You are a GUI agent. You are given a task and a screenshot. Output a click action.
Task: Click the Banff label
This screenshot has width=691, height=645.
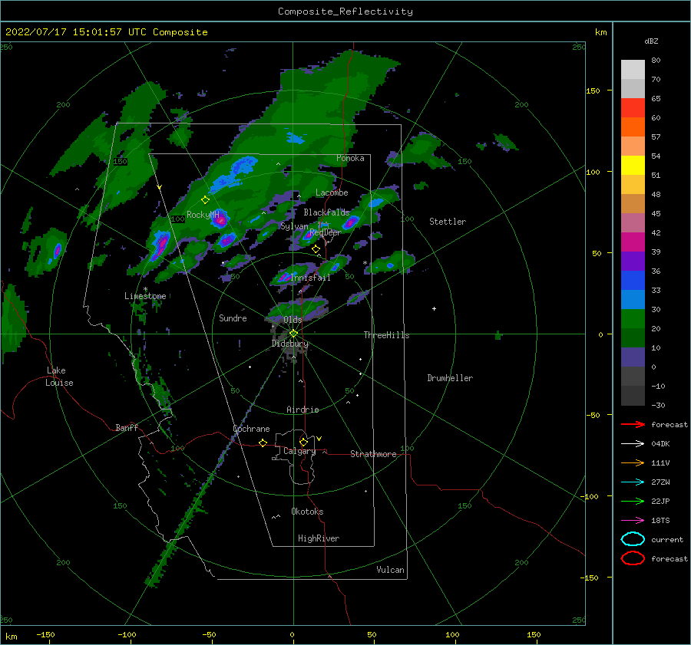[x=127, y=427]
